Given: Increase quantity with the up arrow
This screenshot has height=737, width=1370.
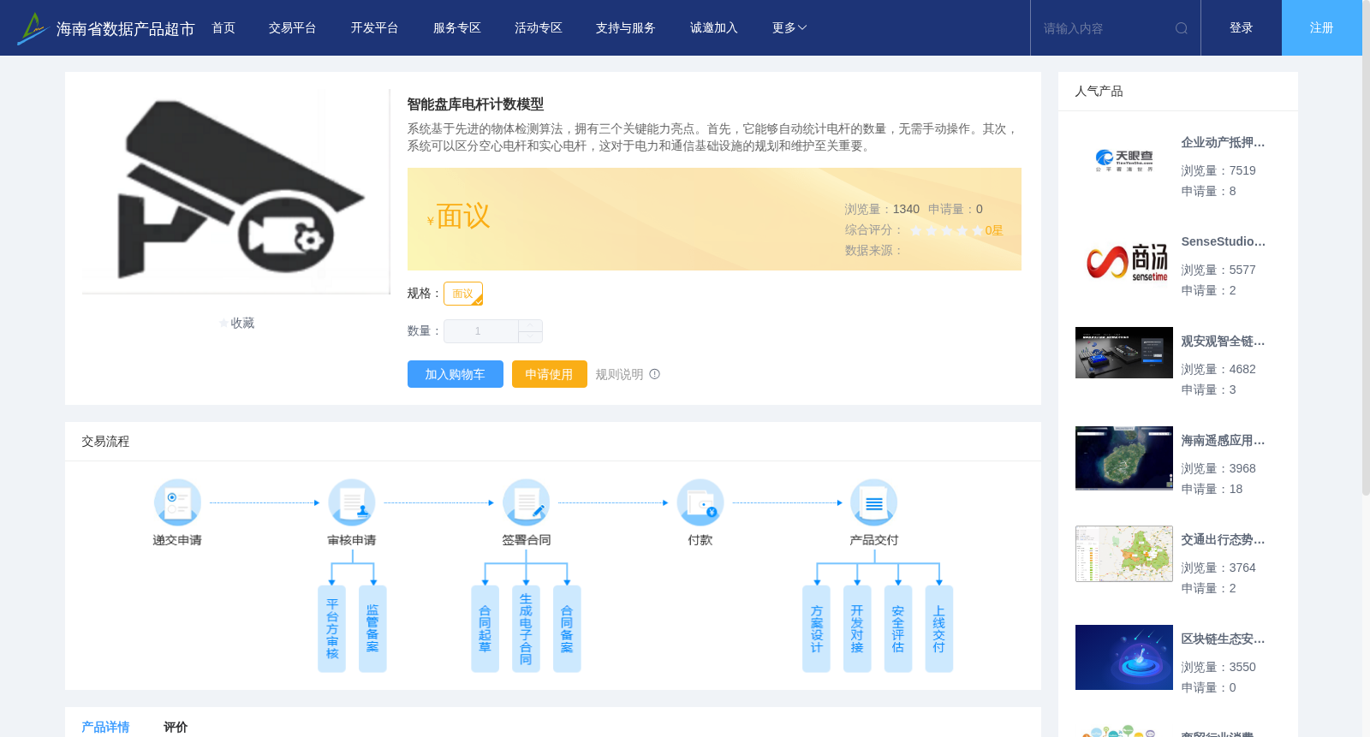Looking at the screenshot, I should (530, 325).
